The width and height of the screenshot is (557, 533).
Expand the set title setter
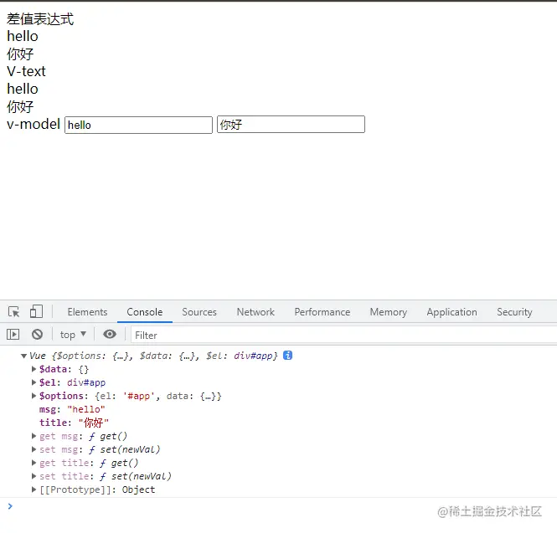34,476
